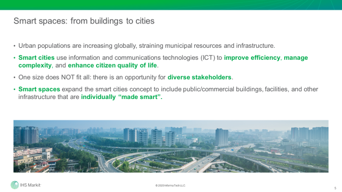The image size is (342, 192).
Task: Click the green 'Smart cities' text
Action: (36, 58)
